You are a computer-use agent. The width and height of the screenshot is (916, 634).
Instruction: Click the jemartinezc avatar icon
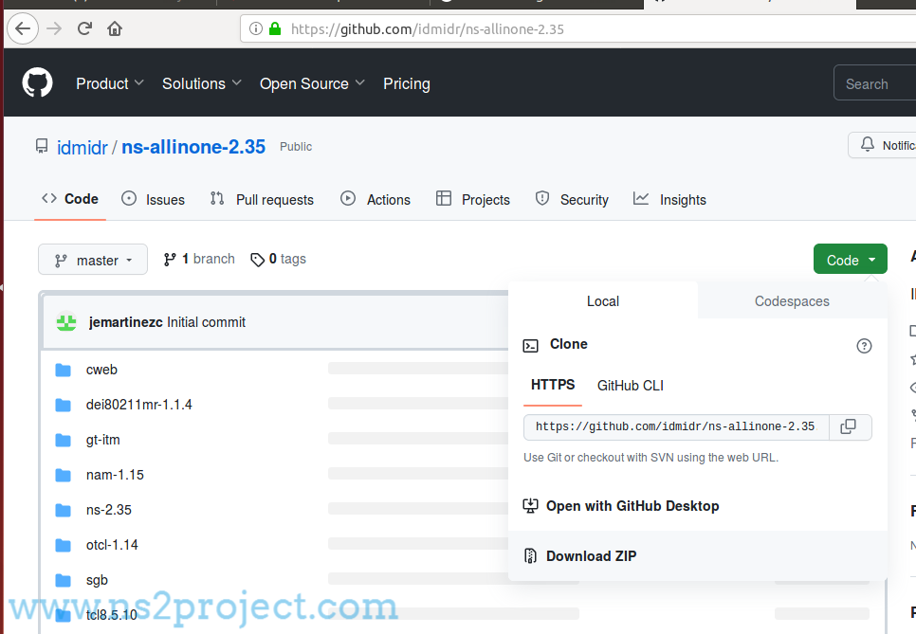point(66,321)
